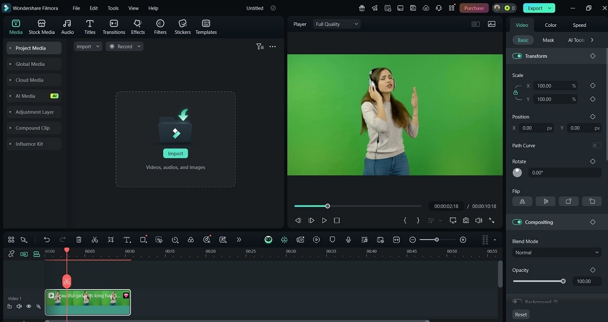Viewport: 608px width, 322px height.
Task: Click the Rotate value field
Action: 564,173
